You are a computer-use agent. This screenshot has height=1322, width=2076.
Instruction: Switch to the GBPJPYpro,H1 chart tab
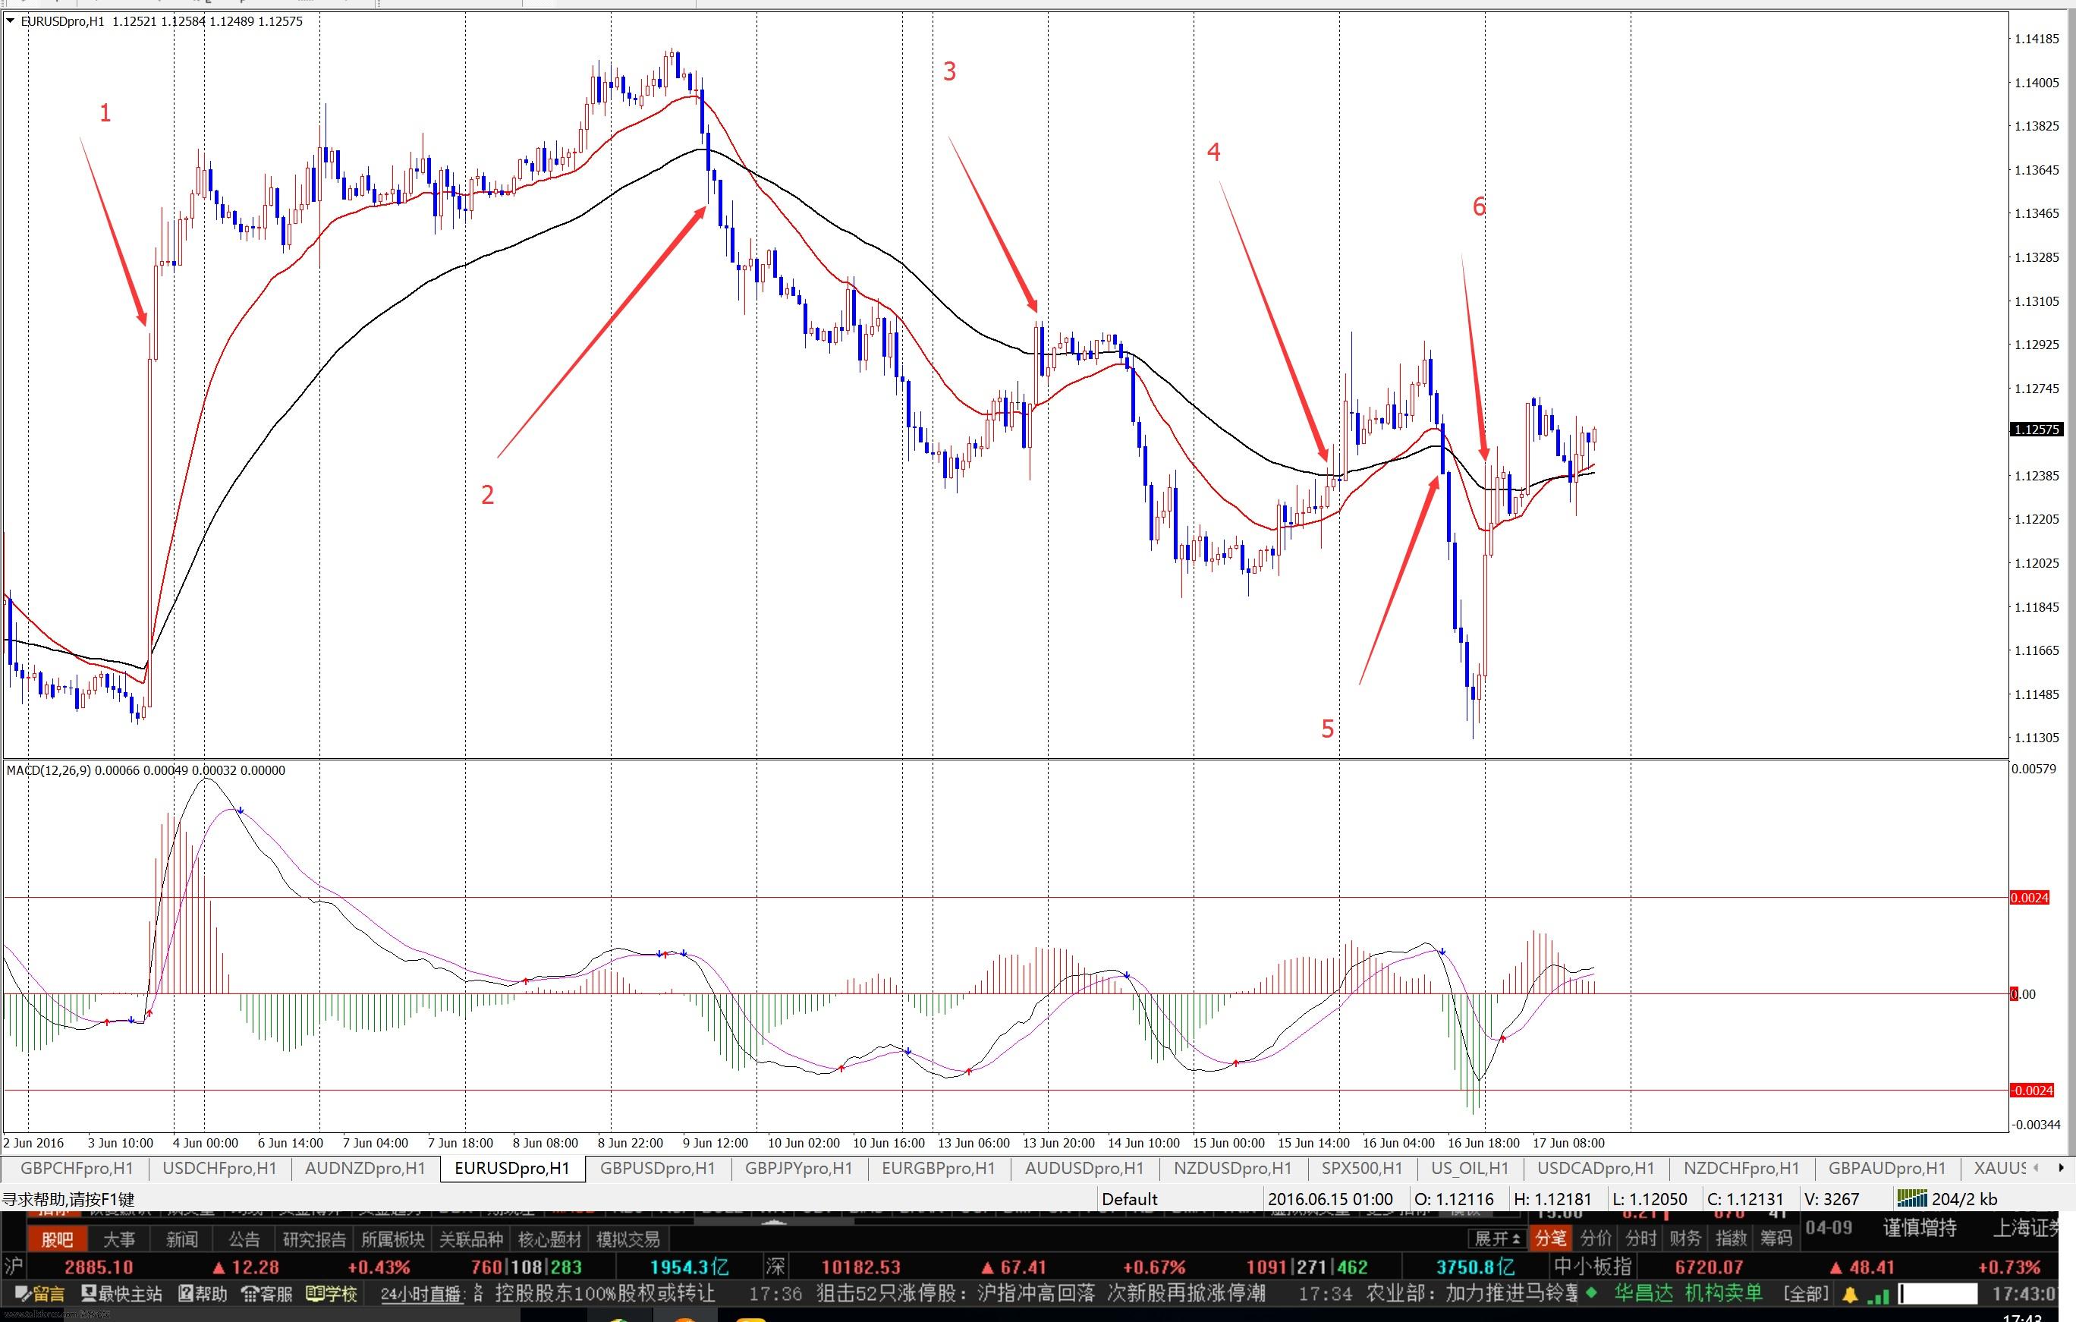[798, 1169]
